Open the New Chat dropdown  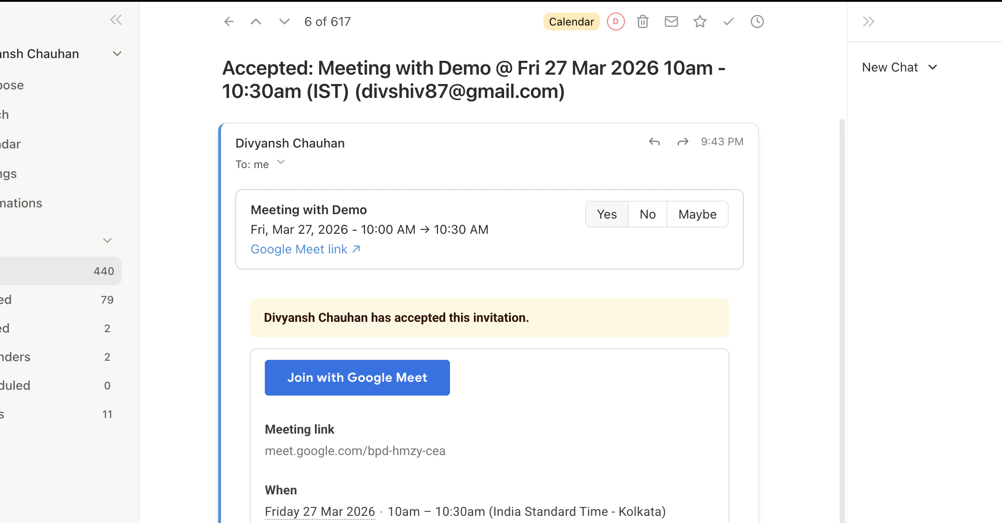click(900, 67)
